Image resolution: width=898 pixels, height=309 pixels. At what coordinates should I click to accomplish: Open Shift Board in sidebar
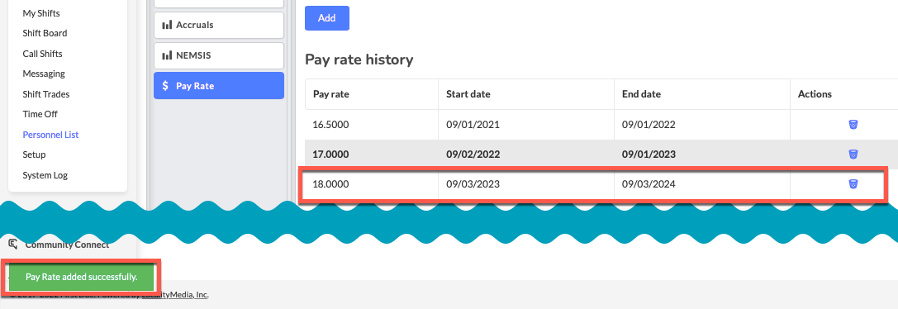[45, 33]
